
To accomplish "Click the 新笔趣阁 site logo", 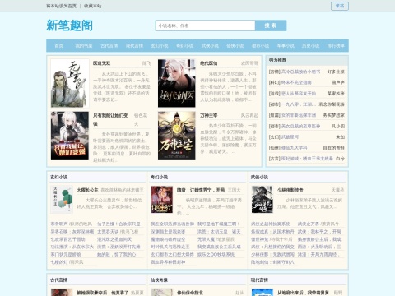I will click(x=69, y=25).
